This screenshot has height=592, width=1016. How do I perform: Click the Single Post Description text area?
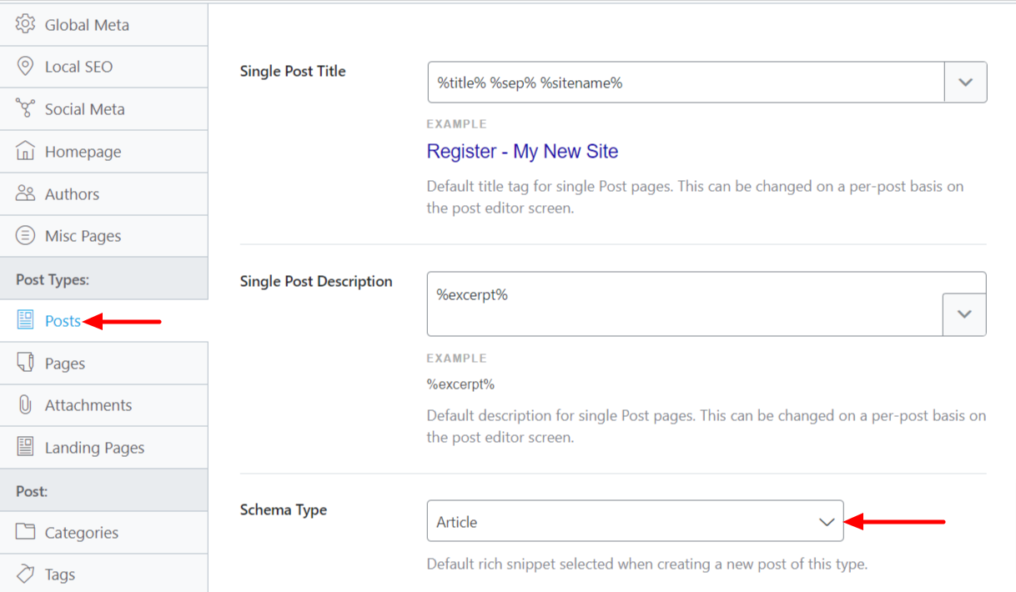coord(684,304)
